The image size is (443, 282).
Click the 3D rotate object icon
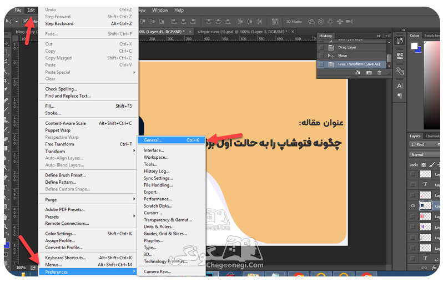311,22
